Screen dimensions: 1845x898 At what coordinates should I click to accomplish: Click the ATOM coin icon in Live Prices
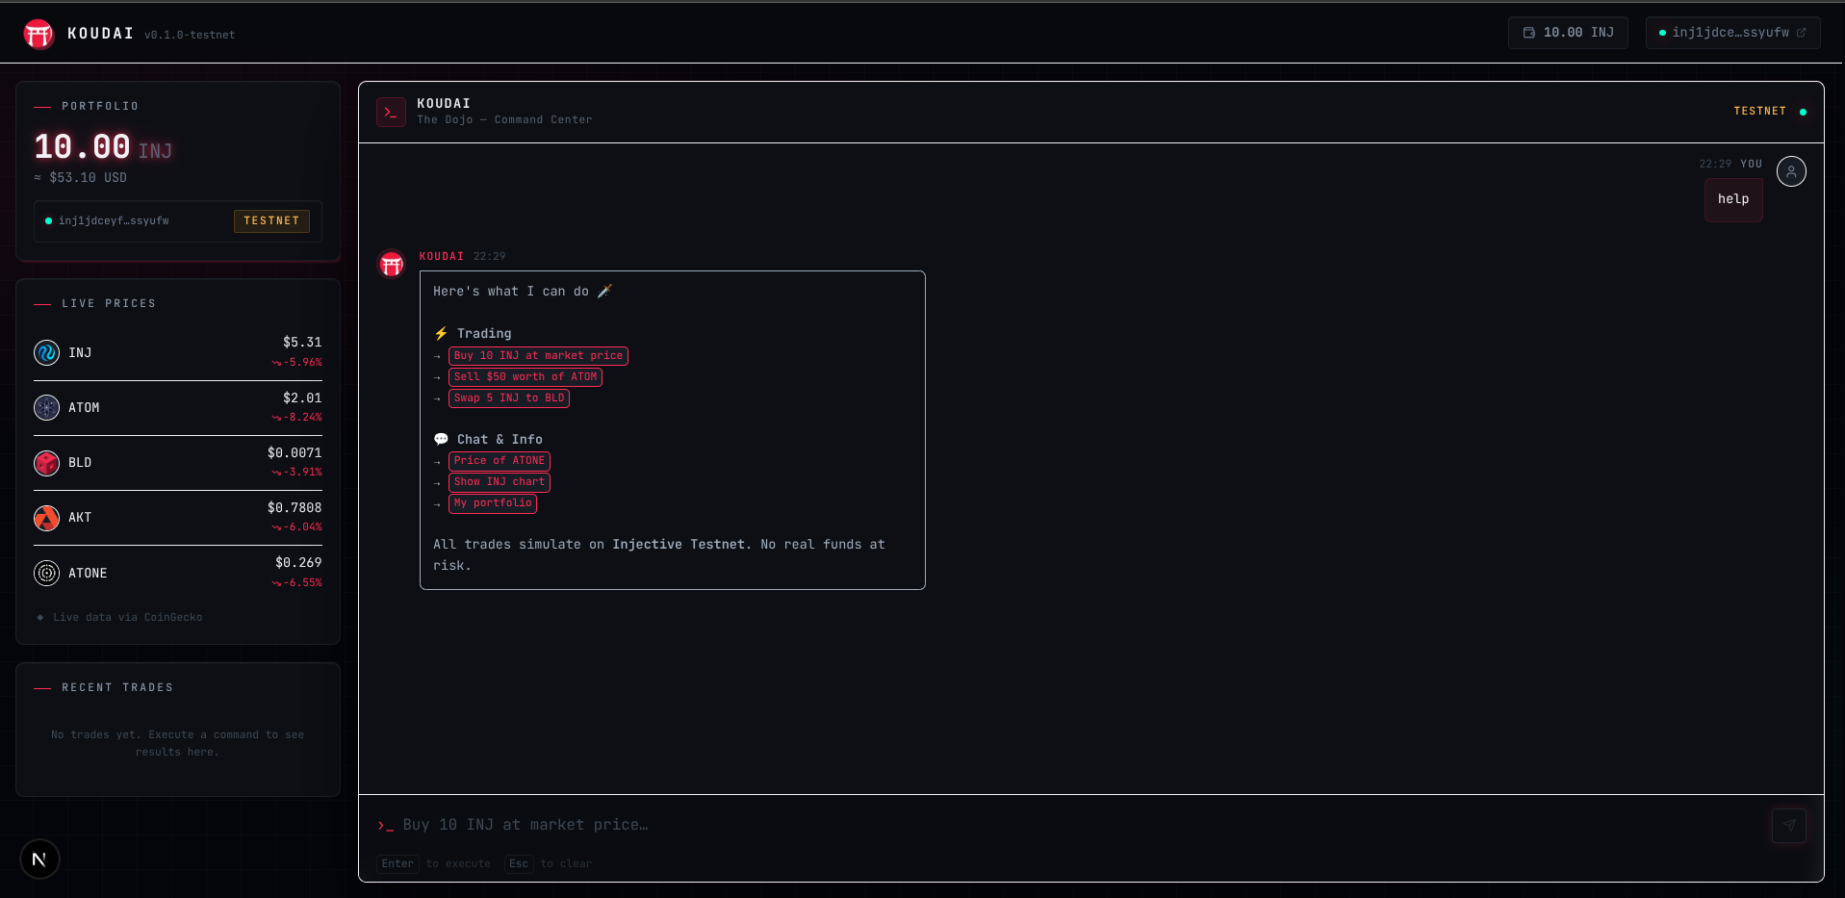[x=46, y=408]
